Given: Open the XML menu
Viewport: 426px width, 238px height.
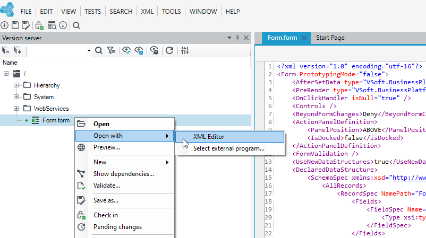Looking at the screenshot, I should [147, 12].
